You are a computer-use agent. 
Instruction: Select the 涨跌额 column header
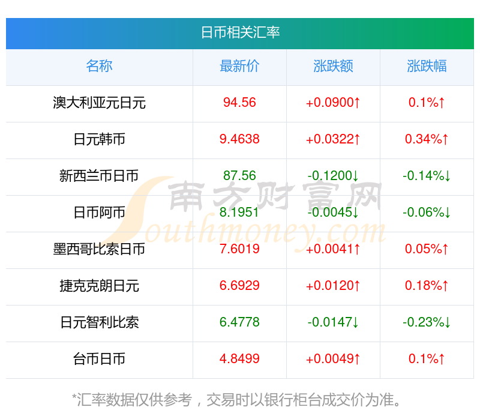(x=333, y=66)
